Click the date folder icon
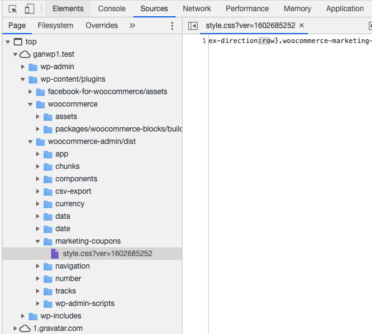The height and width of the screenshot is (334, 372). click(x=48, y=229)
